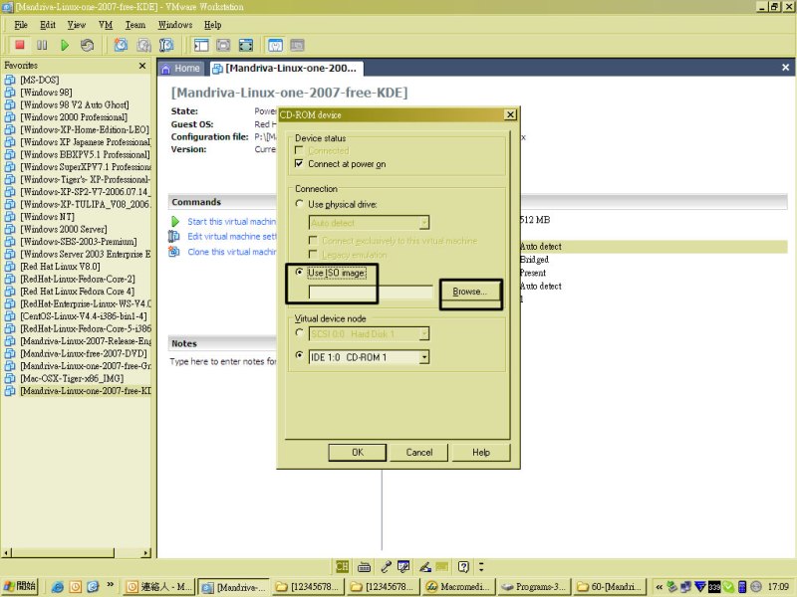Click the Home tab house icon
Screen dimensions: 797x597
coord(165,69)
